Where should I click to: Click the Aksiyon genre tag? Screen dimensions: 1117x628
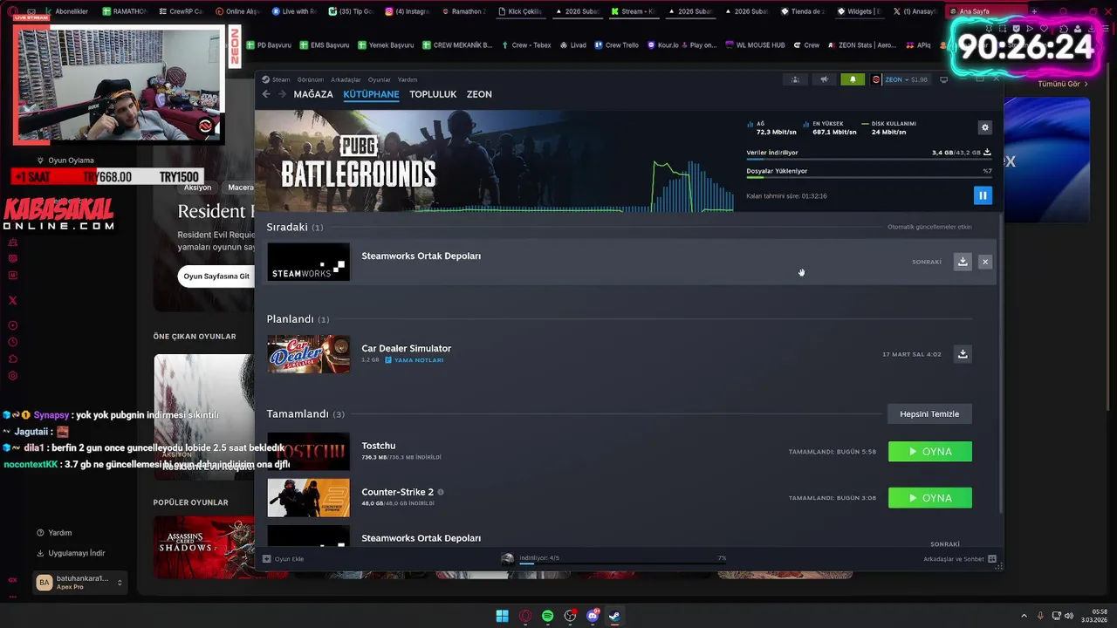click(197, 188)
